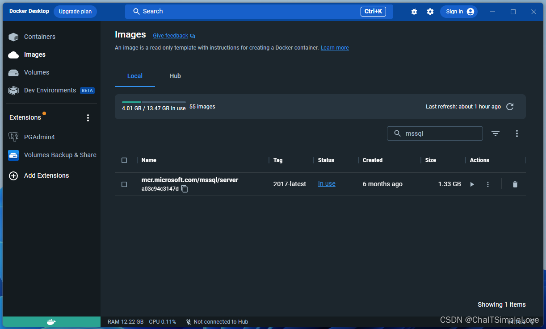Sort by the Name column header
Screen dimensions: 546x329
(149, 160)
